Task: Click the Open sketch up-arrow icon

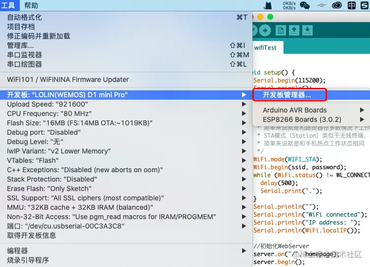Action: 294,31
